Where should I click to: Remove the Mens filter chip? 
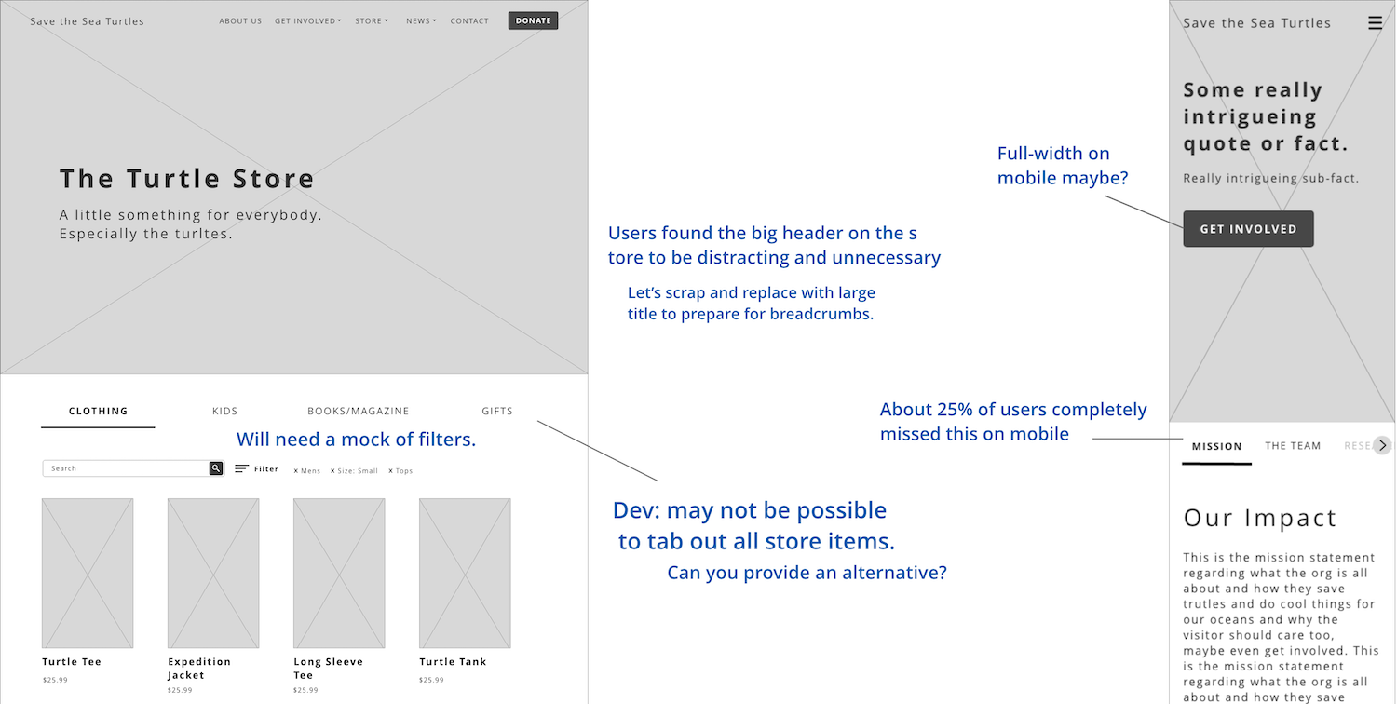coord(306,470)
